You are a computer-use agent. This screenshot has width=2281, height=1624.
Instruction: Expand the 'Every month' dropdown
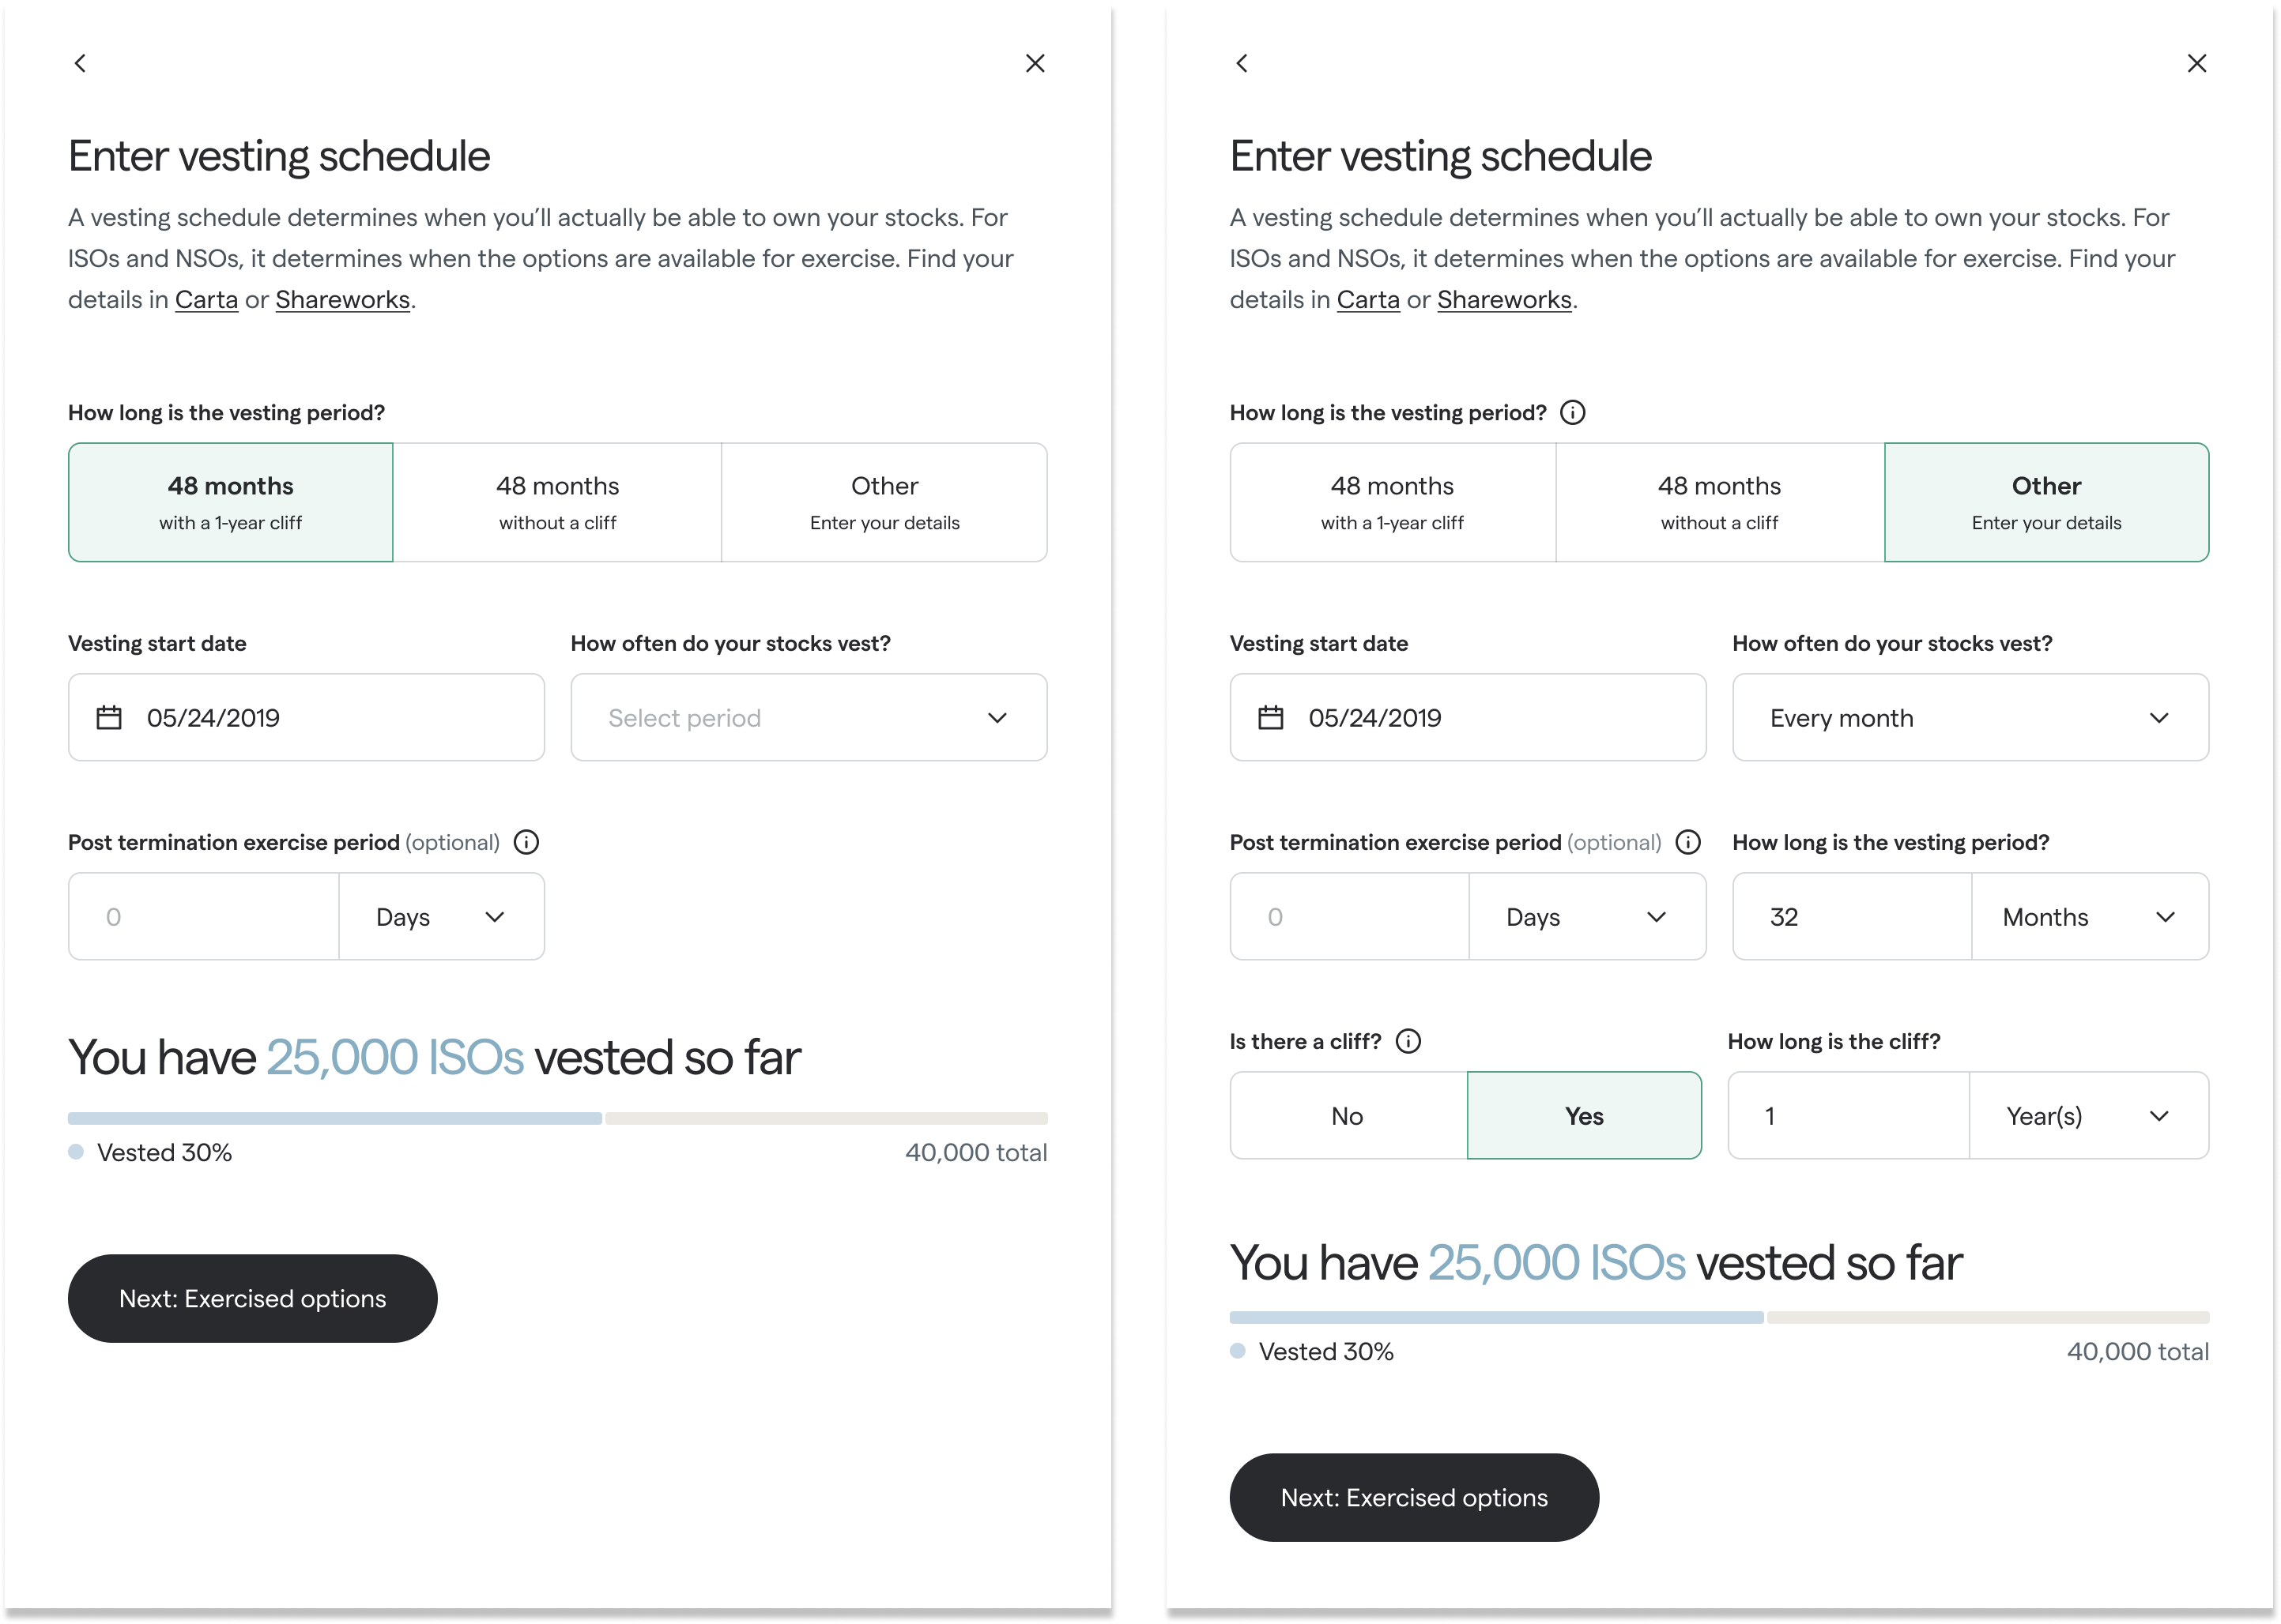coord(1970,717)
